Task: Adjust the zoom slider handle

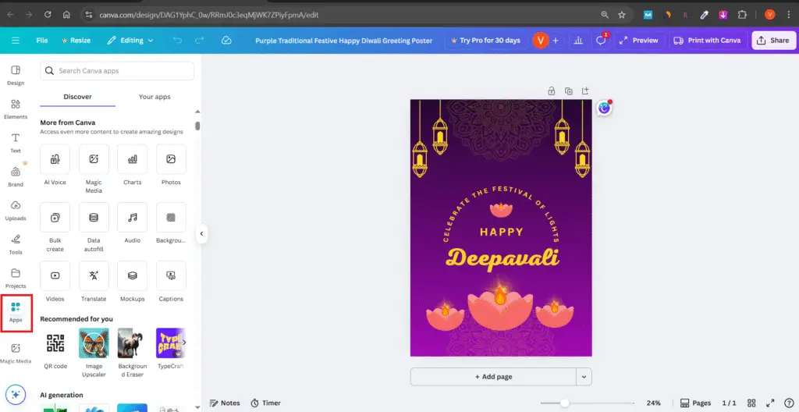Action: point(565,403)
